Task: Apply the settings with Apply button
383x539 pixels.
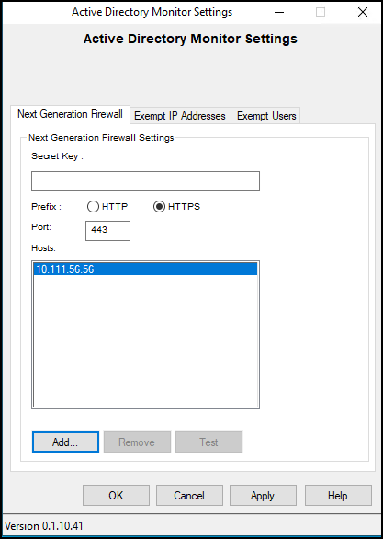Action: tap(263, 496)
